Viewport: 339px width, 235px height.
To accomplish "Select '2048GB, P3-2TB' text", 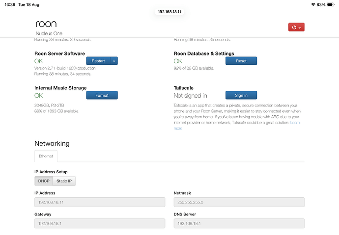I will (49, 105).
